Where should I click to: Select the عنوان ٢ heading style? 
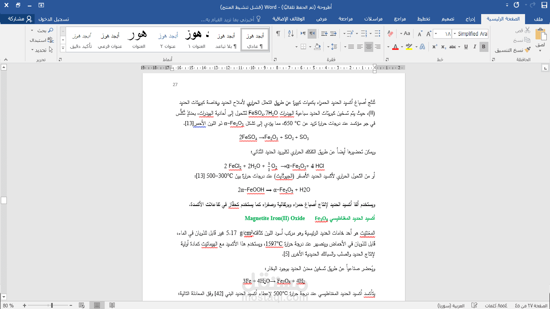pyautogui.click(x=167, y=39)
